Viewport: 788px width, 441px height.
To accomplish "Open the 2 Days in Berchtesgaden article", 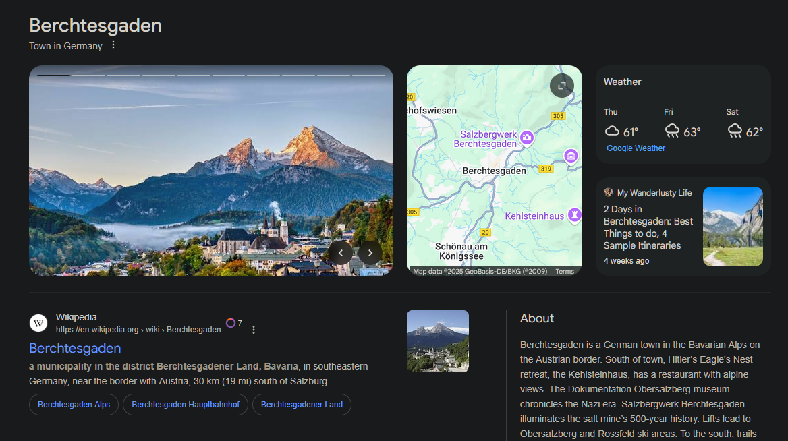I will pyautogui.click(x=648, y=227).
